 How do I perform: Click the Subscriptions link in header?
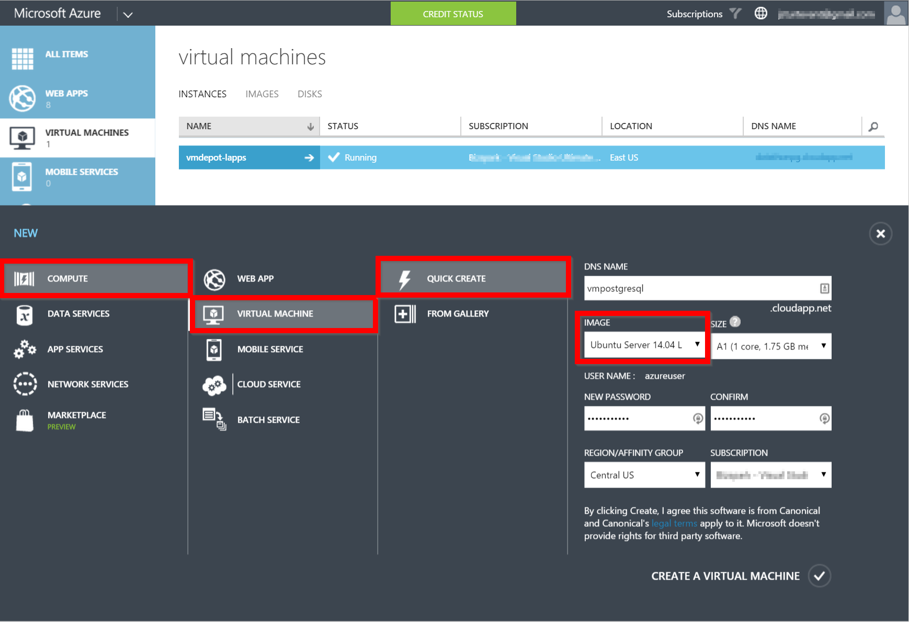click(695, 14)
